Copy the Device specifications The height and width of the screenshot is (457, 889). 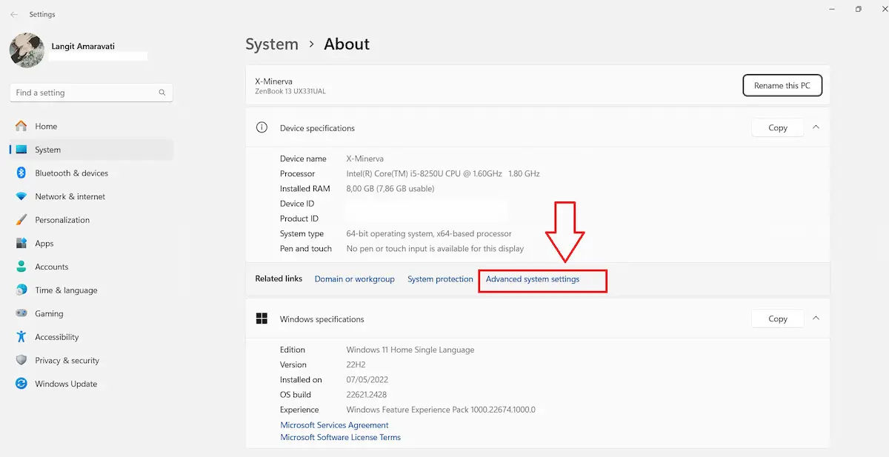(778, 127)
